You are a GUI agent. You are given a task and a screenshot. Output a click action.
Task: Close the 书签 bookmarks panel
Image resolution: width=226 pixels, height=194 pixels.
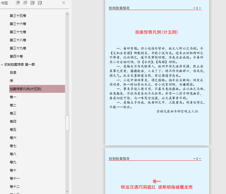coord(64,3)
